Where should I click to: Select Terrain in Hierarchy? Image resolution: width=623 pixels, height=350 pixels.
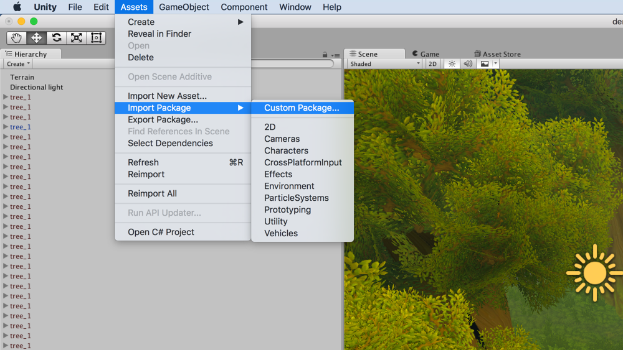pos(22,77)
